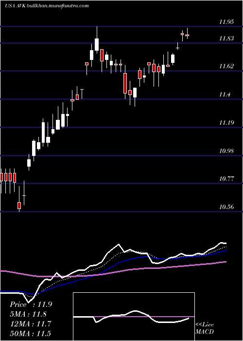Image resolution: width=243 pixels, height=341 pixels.
Task: Click the 11.62 price axis label
Action: [x=226, y=66]
